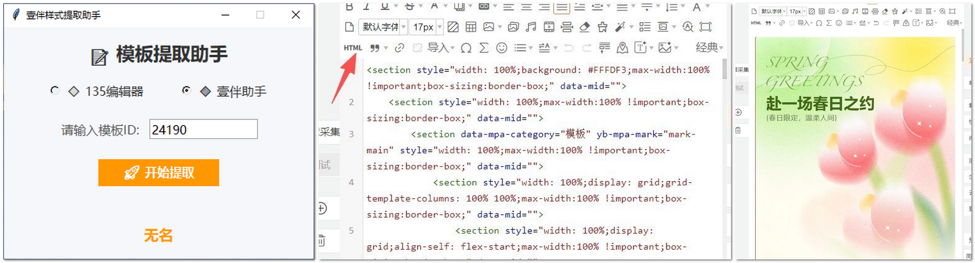Open 导入 import menu in code editor toolbar
Image resolution: width=975 pixels, height=263 pixels.
click(441, 48)
